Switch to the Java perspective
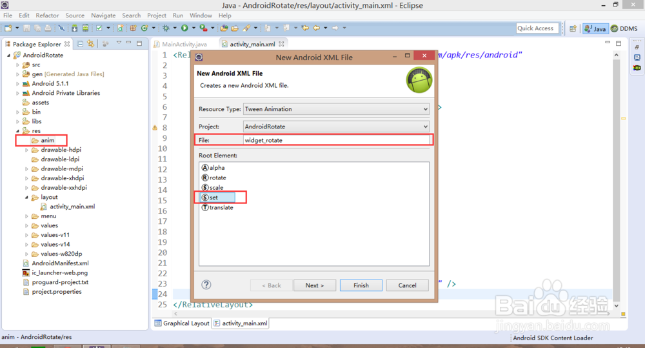The image size is (645, 348). (x=595, y=28)
